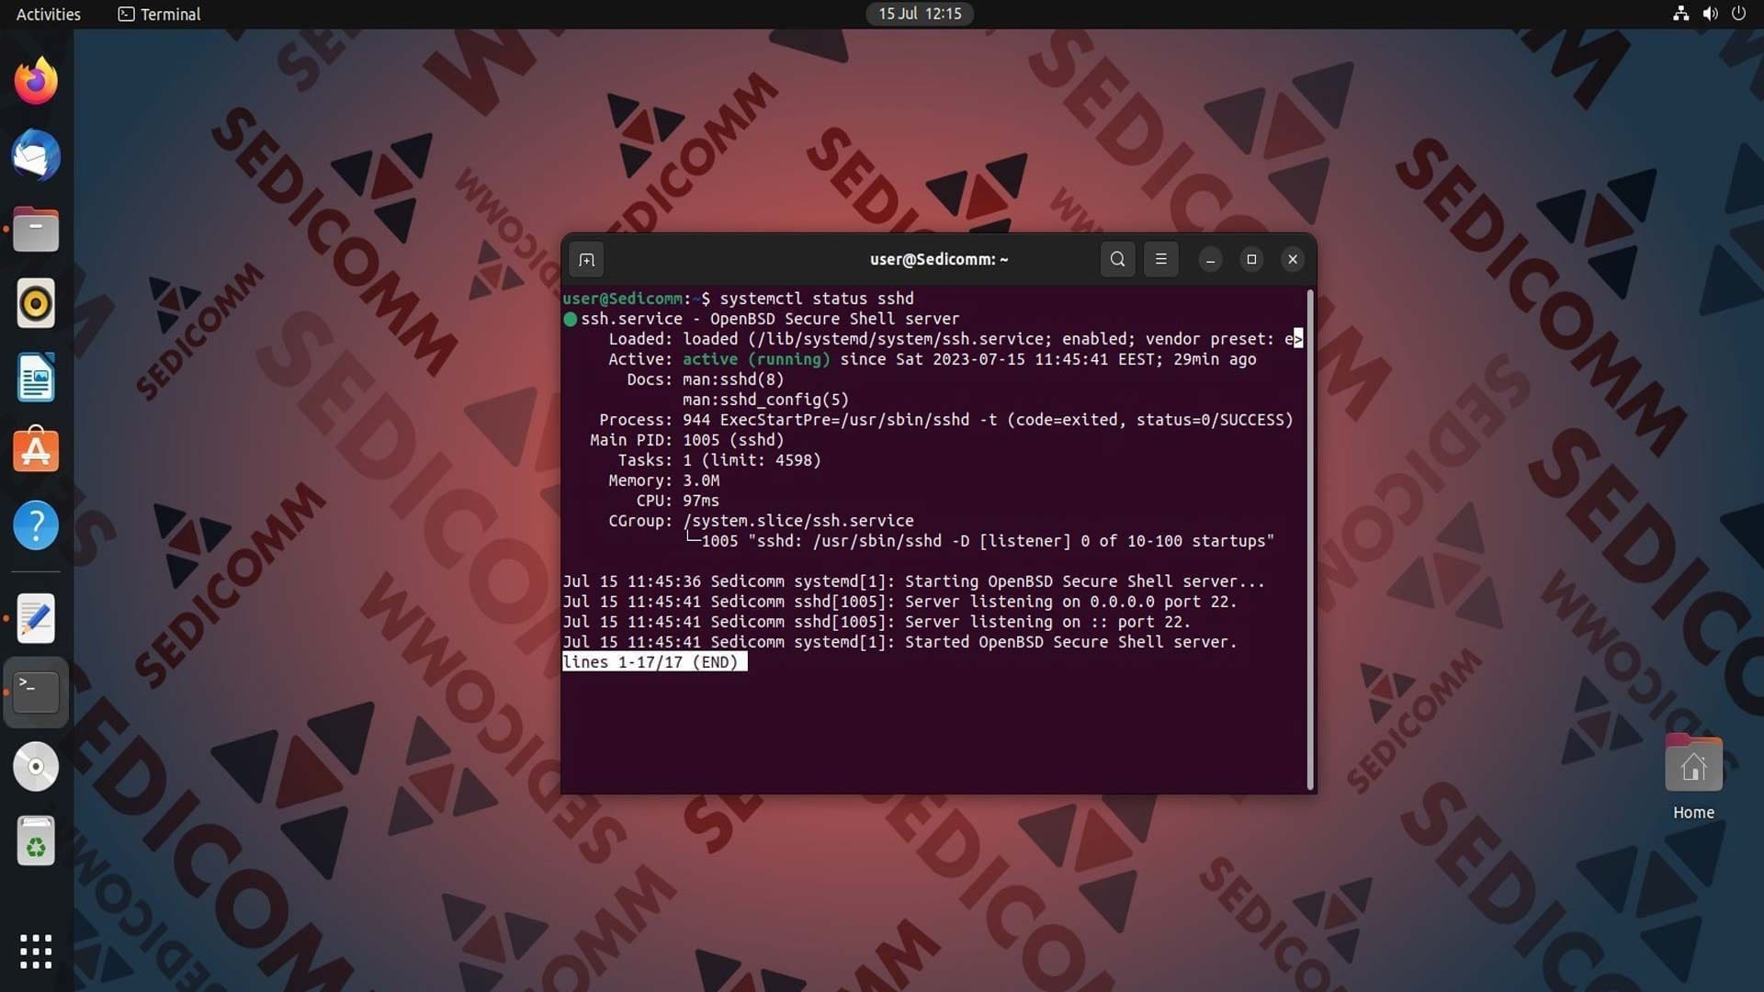The width and height of the screenshot is (1764, 992).
Task: Open the Help question-mark icon
Action: [36, 525]
